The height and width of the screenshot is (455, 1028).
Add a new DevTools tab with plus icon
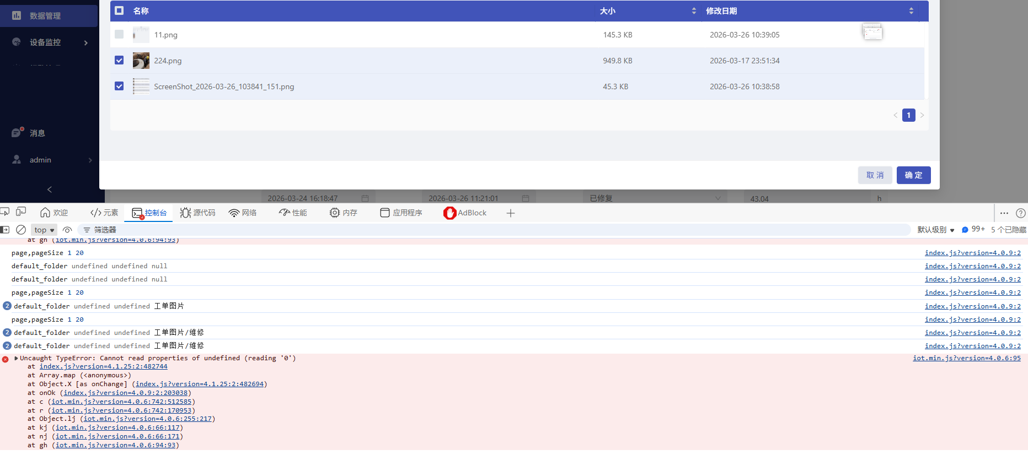(x=511, y=213)
